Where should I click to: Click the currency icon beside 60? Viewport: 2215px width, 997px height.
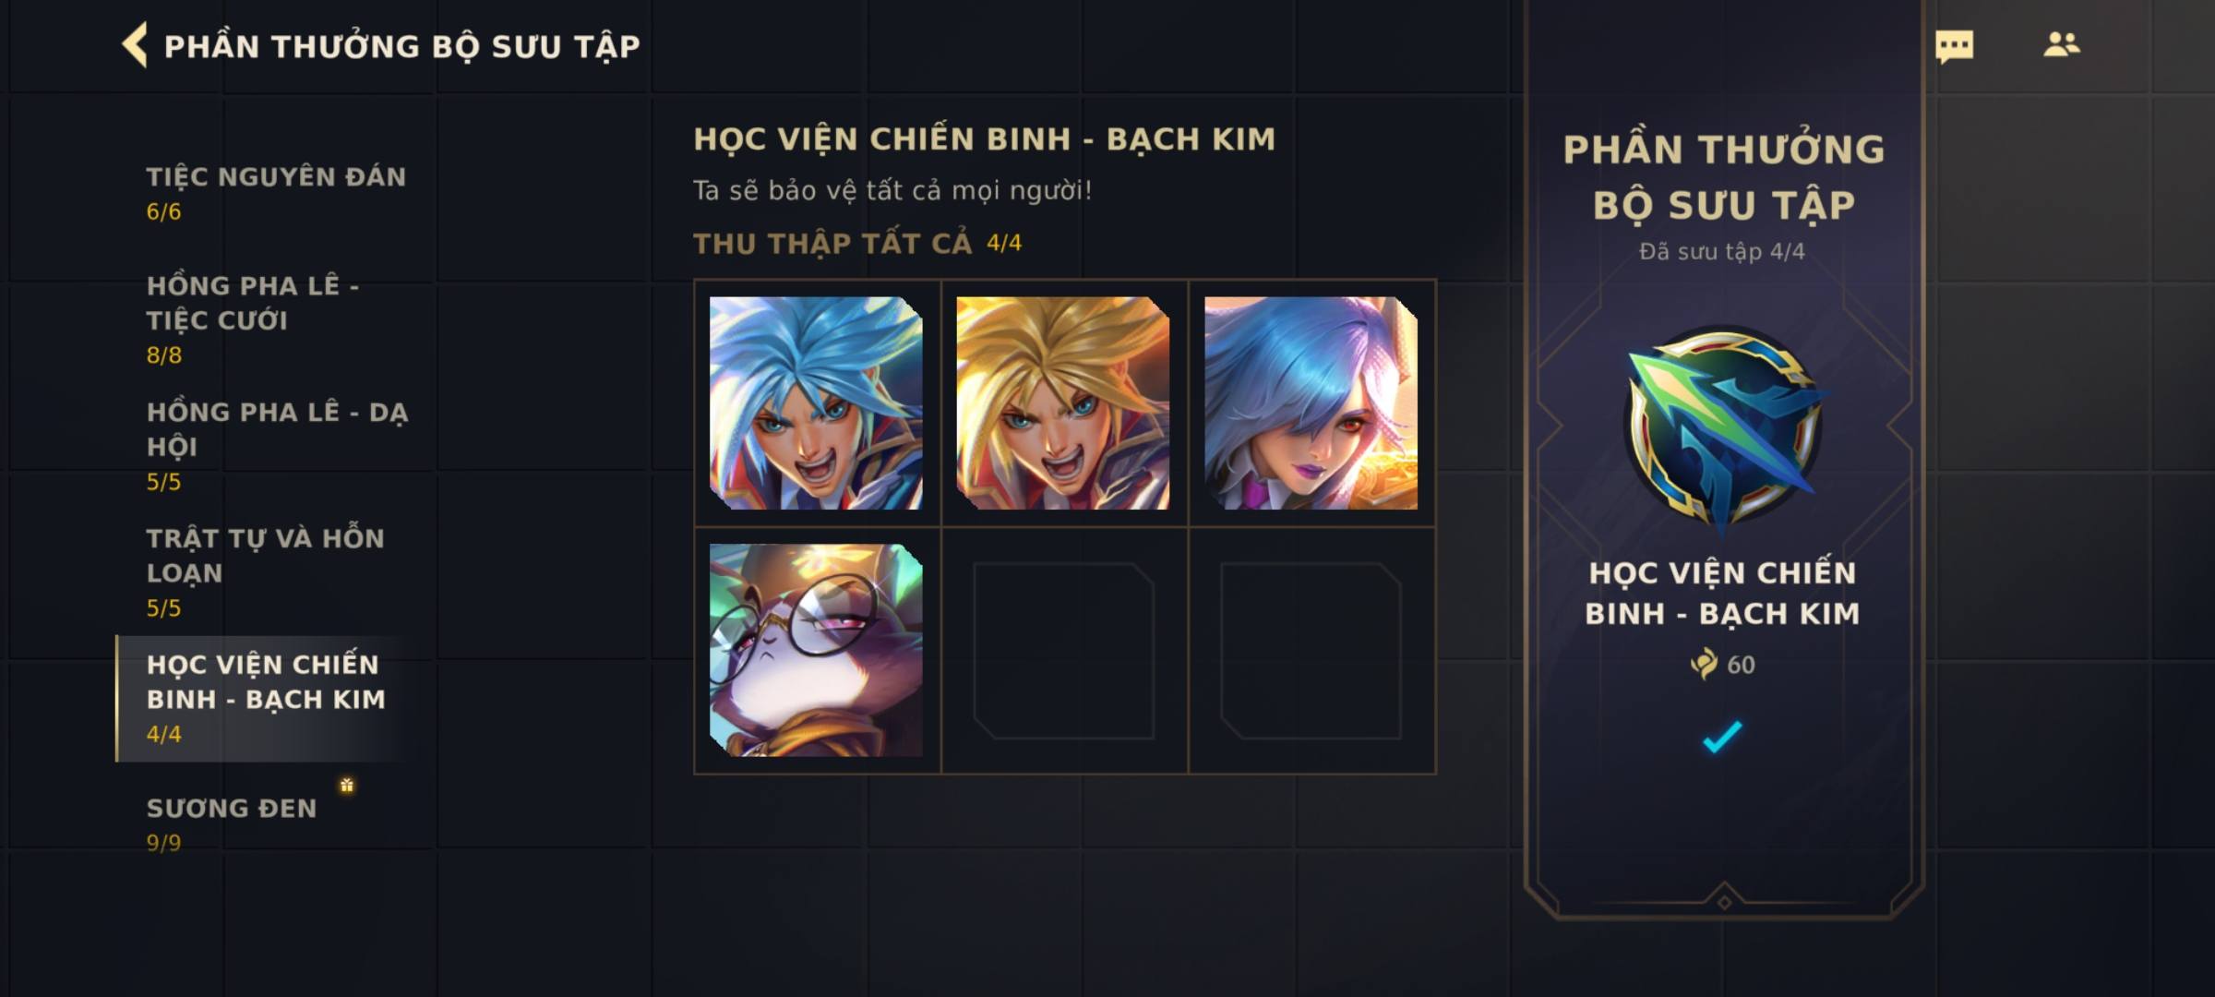pyautogui.click(x=1704, y=664)
